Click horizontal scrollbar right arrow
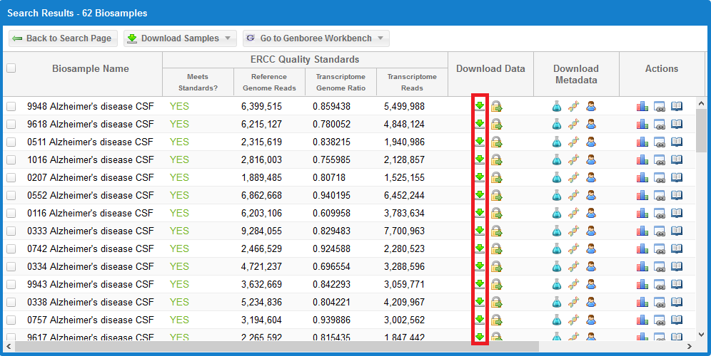Image resolution: width=711 pixels, height=356 pixels. click(689, 347)
